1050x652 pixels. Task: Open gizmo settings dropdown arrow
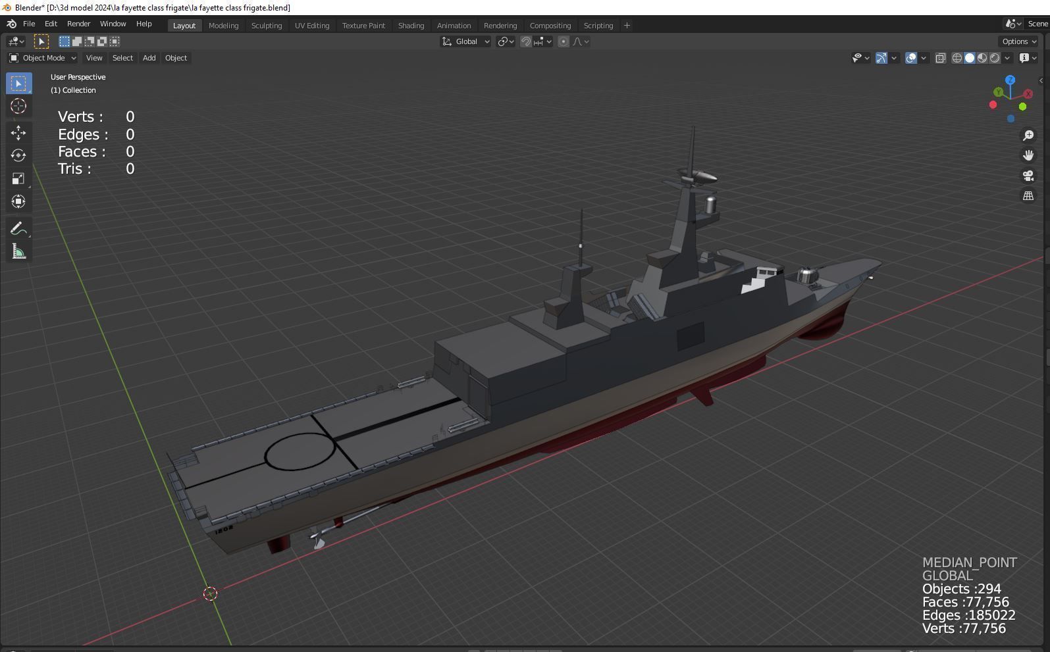894,58
